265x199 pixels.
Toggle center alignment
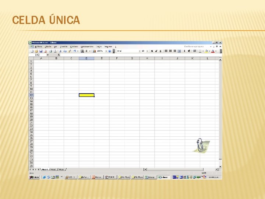(170, 51)
